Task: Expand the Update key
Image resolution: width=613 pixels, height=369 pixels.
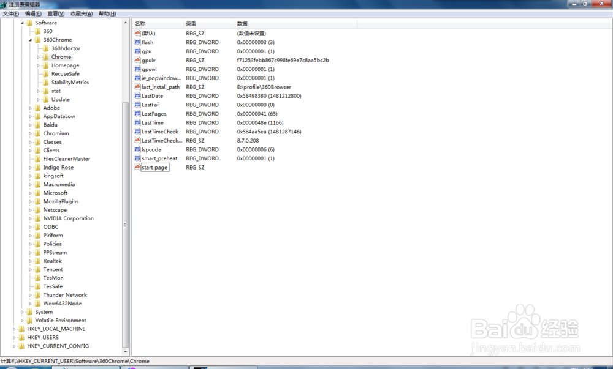Action: click(x=39, y=100)
